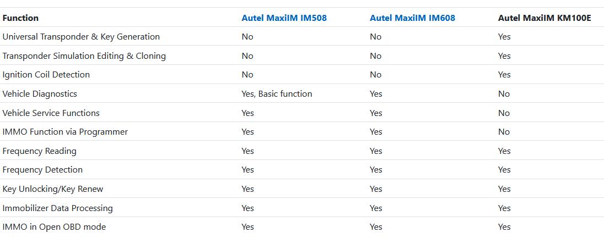Image resolution: width=604 pixels, height=238 pixels.
Task: Click KM100E 'No' in Vehicle Diagnostics row
Action: [x=504, y=94]
